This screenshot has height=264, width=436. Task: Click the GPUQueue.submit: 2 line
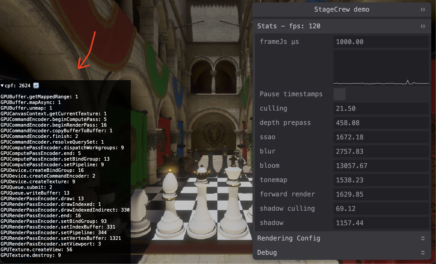point(26,187)
